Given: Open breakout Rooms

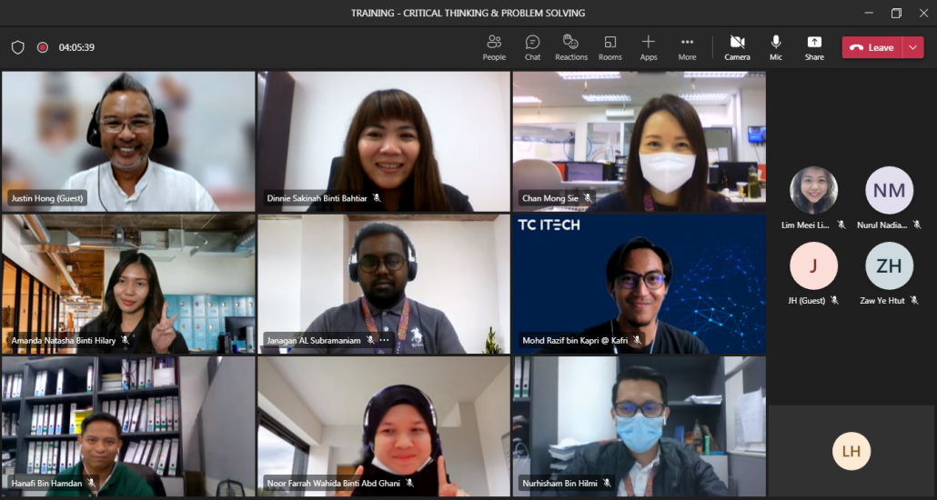Looking at the screenshot, I should (610, 48).
